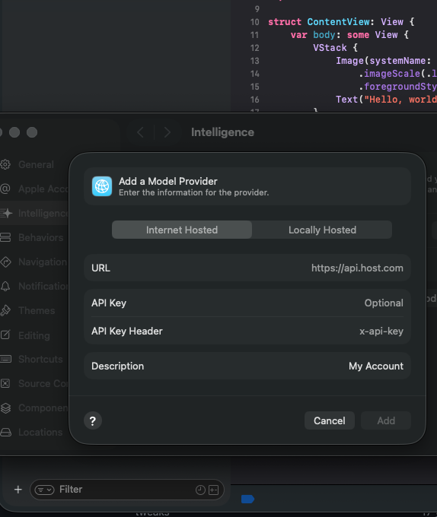Open Locations settings pane
This screenshot has height=517, width=437.
tap(40, 433)
